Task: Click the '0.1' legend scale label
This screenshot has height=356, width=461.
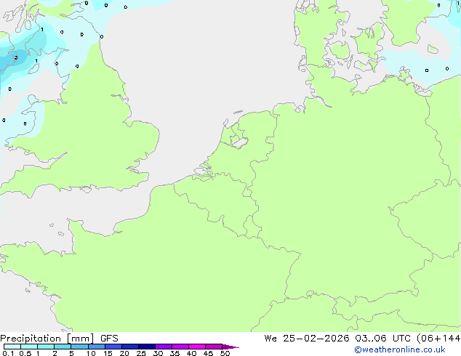Action: click(x=8, y=353)
